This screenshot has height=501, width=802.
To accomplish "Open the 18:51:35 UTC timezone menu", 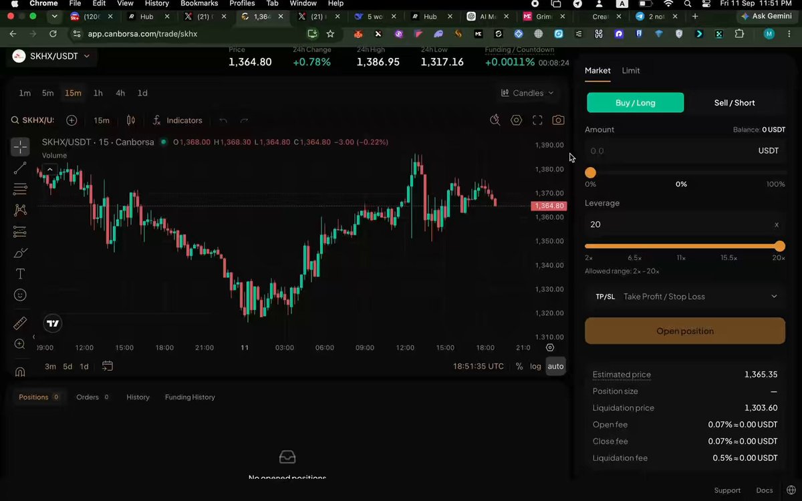I will [x=479, y=366].
